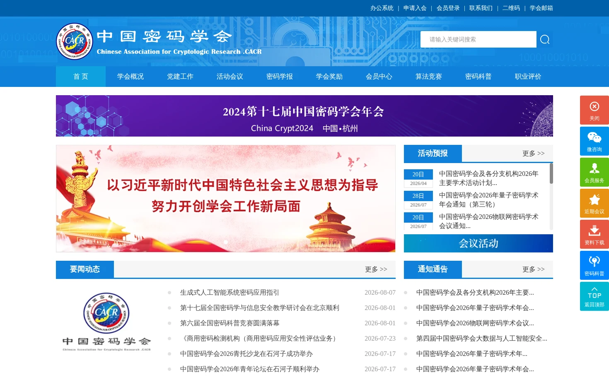Click the 会议活动 blue banner button
The height and width of the screenshot is (382, 609).
click(479, 243)
